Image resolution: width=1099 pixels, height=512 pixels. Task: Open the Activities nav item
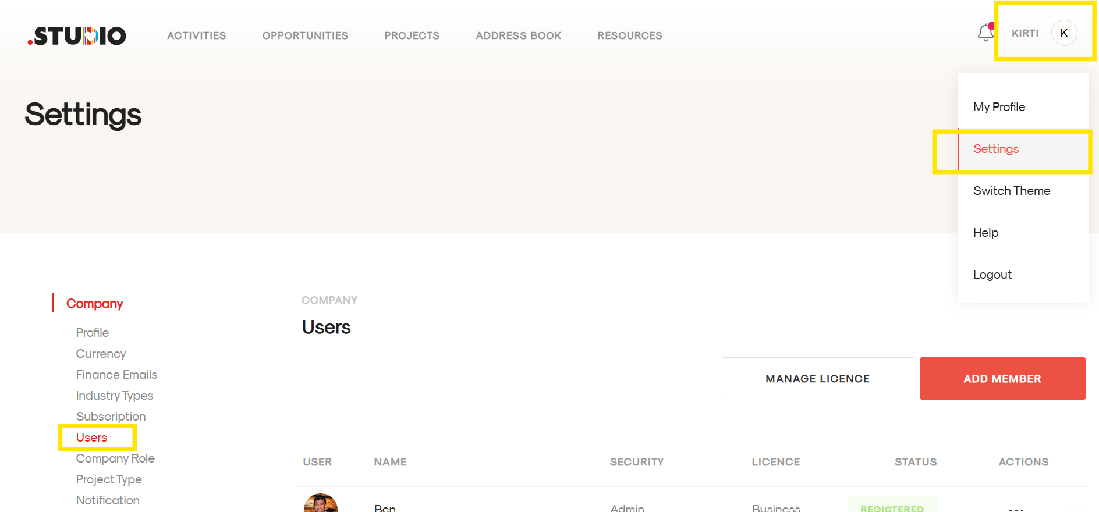(196, 35)
